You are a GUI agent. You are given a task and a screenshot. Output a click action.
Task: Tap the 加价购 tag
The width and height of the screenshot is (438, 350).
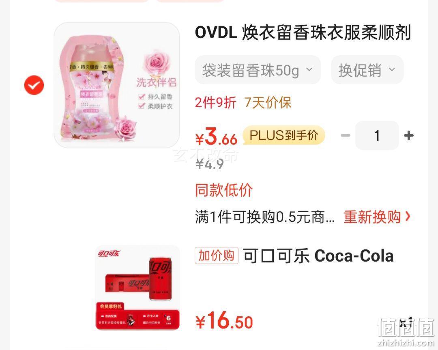point(217,256)
